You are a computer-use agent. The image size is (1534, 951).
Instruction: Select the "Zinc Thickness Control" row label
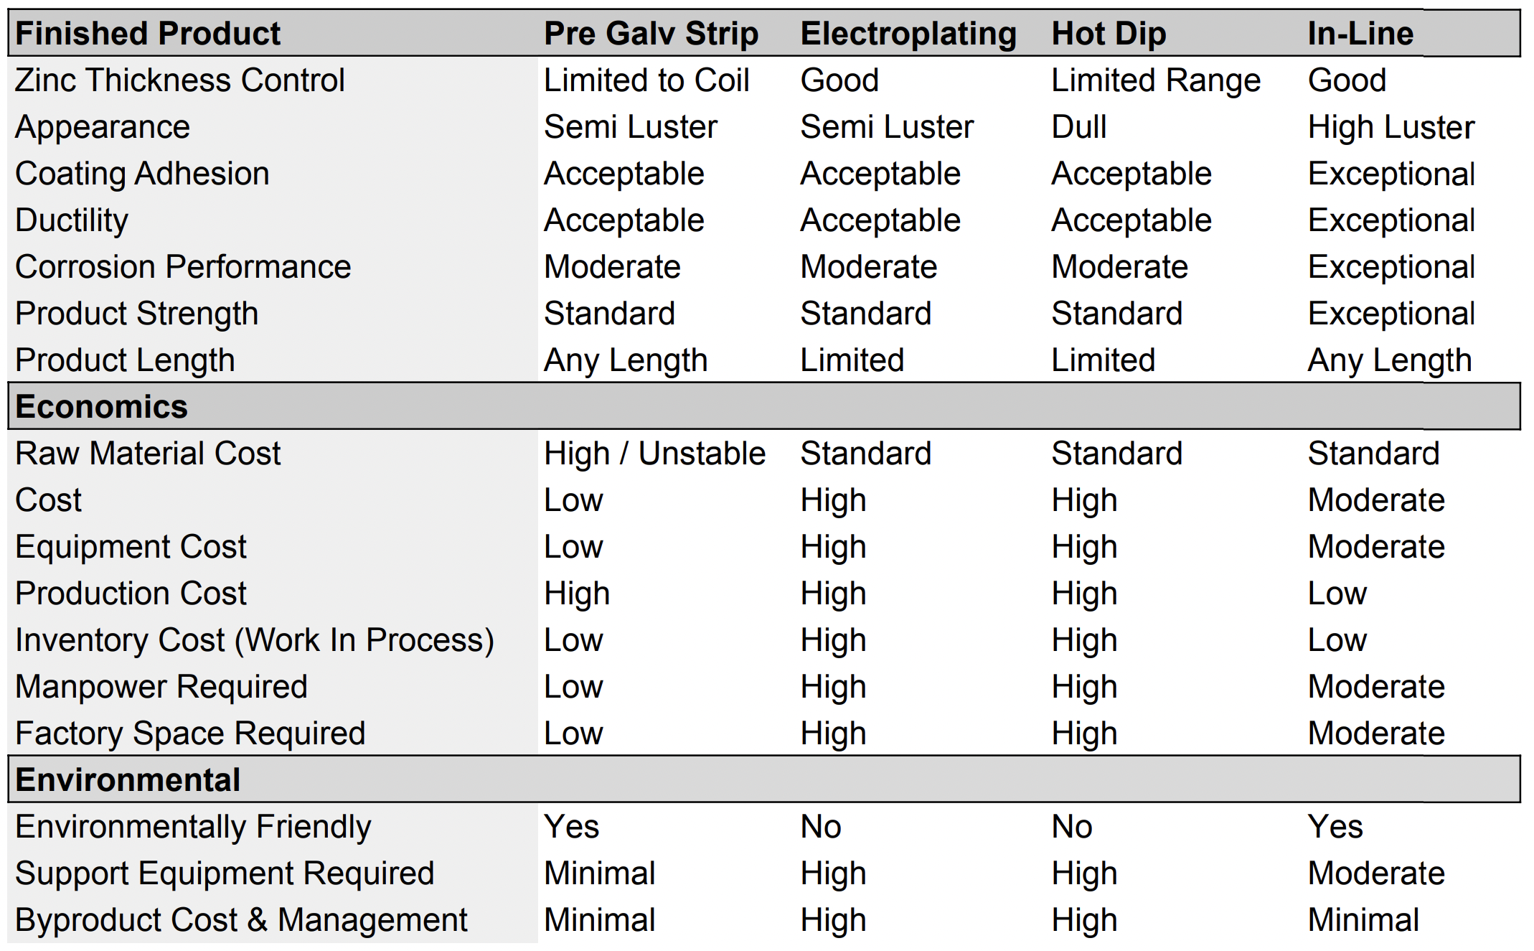coord(179,80)
